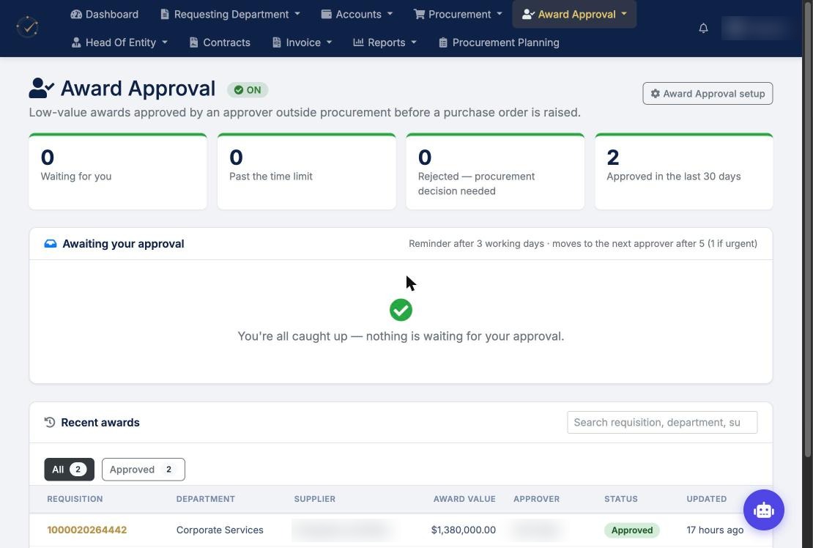Screen dimensions: 813x548
Task: Click the DEPARTMENT column header
Action: (205, 499)
